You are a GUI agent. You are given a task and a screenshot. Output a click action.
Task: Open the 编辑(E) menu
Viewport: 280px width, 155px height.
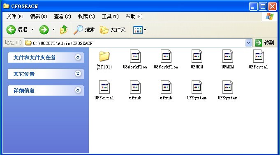[x=39, y=16]
